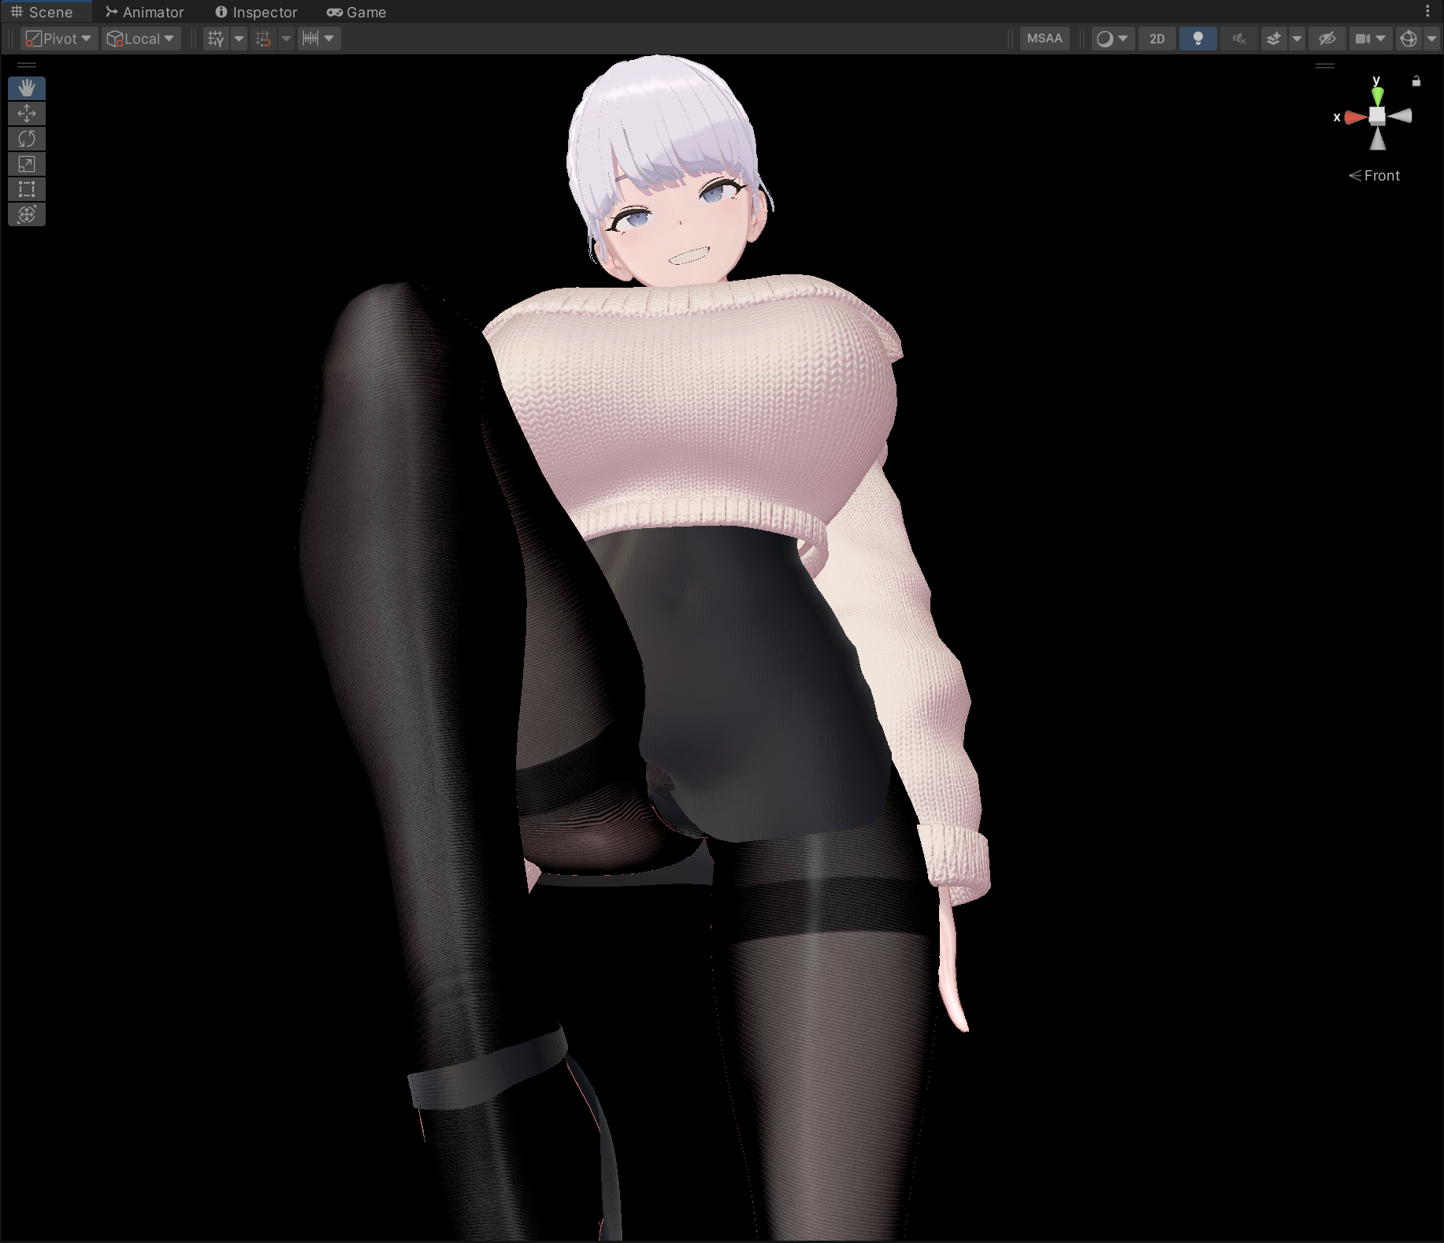Toggle scene grid visibility
1444x1243 pixels.
(x=216, y=39)
